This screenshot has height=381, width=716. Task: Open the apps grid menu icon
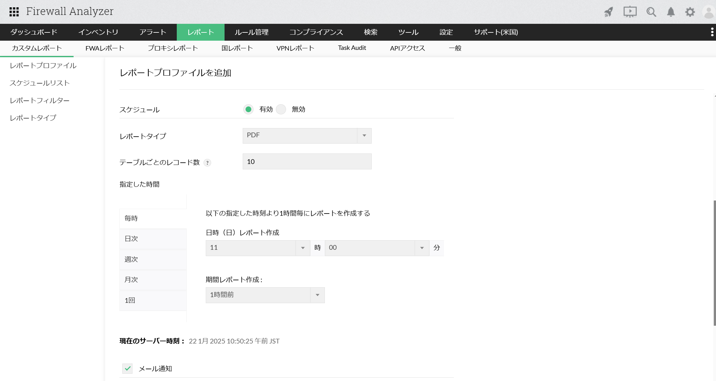coord(14,12)
